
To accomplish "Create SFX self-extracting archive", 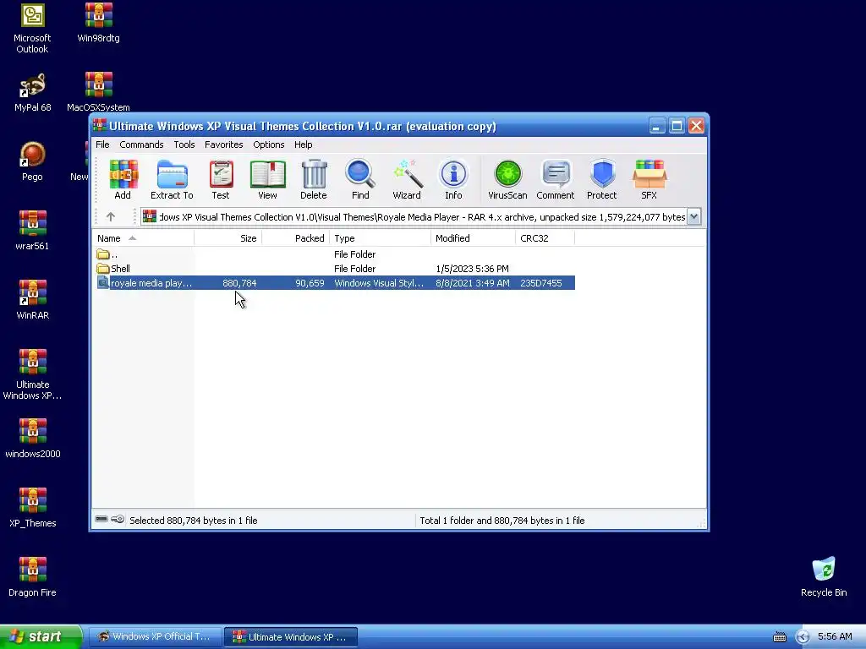I will click(649, 179).
